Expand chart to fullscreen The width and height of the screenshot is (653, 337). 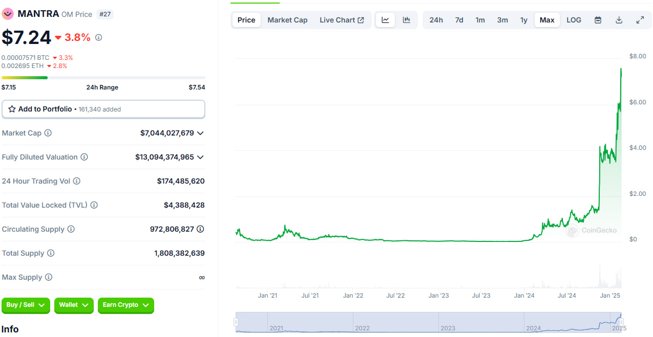[640, 20]
